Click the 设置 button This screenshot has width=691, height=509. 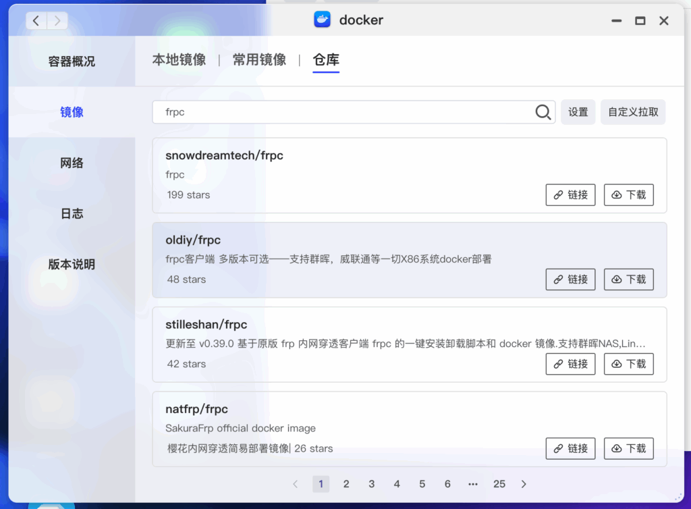coord(578,112)
